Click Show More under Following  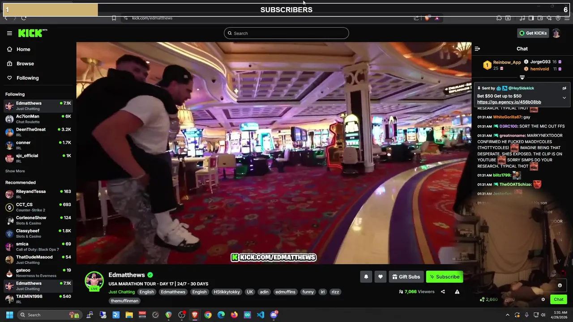[15, 171]
